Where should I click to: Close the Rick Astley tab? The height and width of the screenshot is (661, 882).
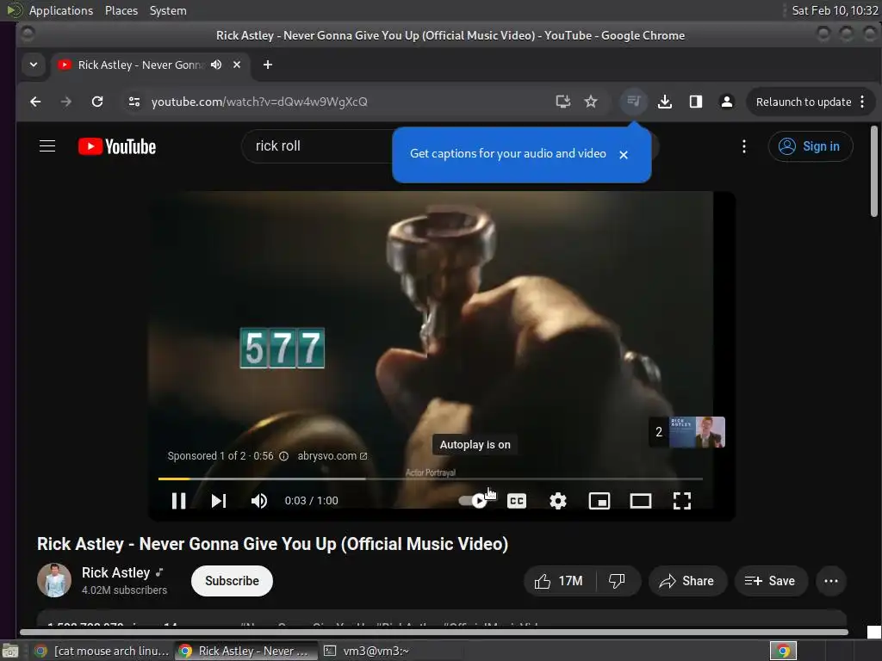tap(237, 65)
